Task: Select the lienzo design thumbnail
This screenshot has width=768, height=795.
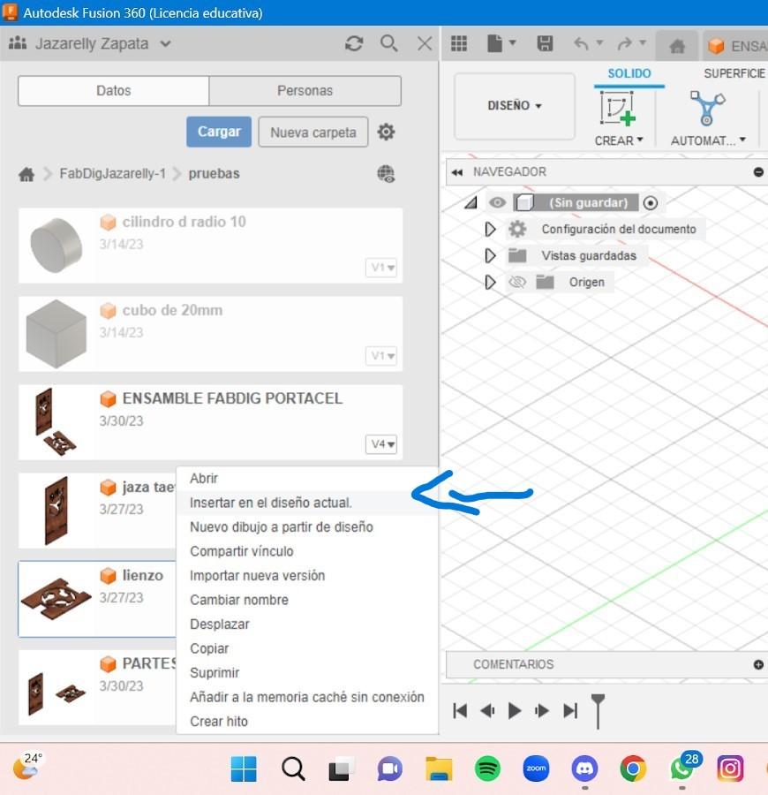Action: point(56,598)
